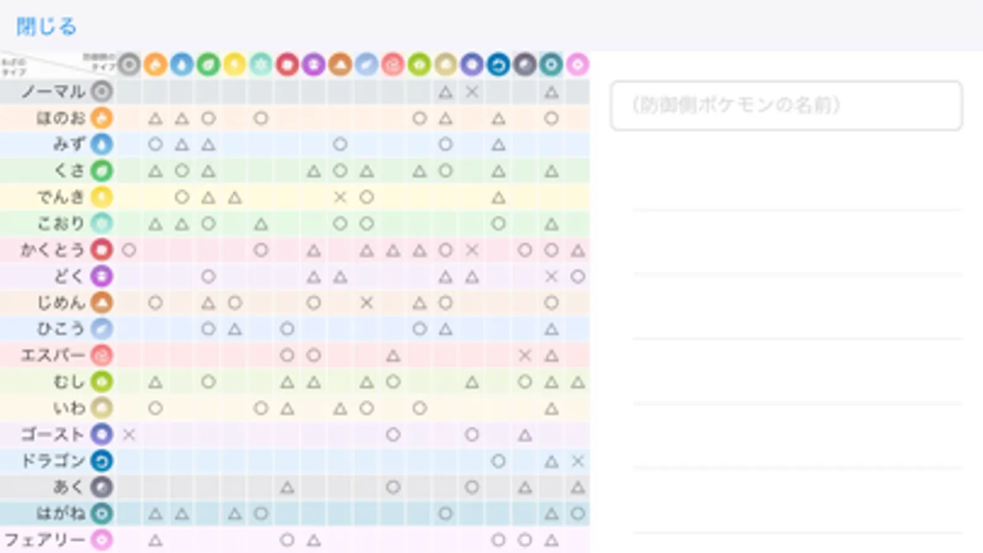Select the Poison type icon in the column header
983x553 pixels.
coord(314,65)
